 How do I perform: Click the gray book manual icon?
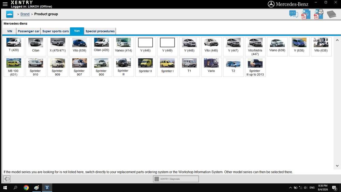331,14
